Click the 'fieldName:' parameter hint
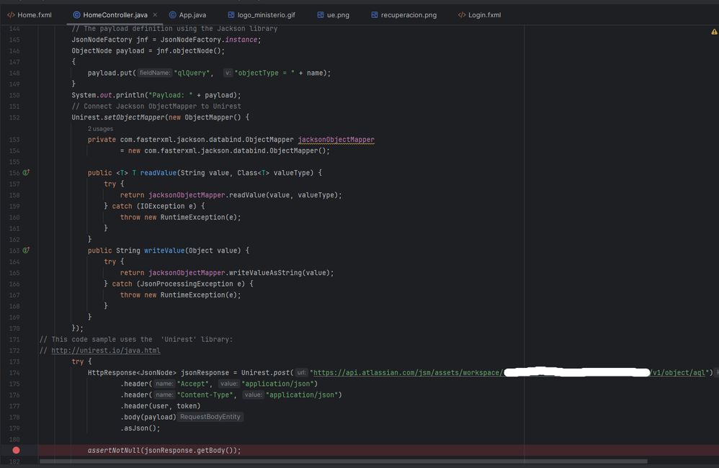The height and width of the screenshot is (468, 719). coord(154,73)
